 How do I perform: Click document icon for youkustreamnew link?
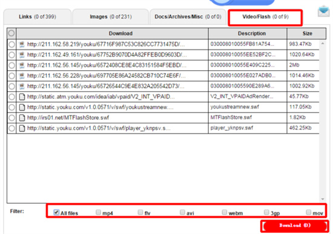coord(22,108)
